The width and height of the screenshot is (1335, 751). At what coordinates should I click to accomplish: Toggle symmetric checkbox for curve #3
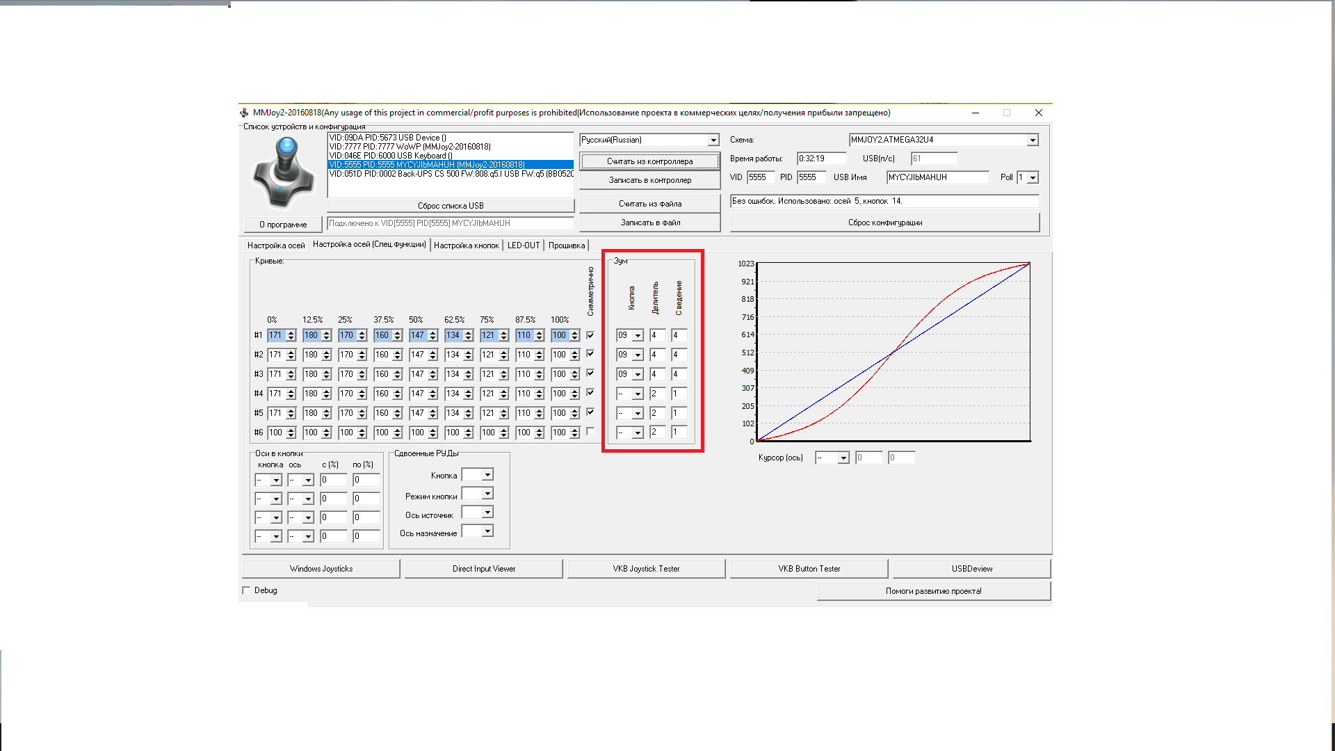590,373
